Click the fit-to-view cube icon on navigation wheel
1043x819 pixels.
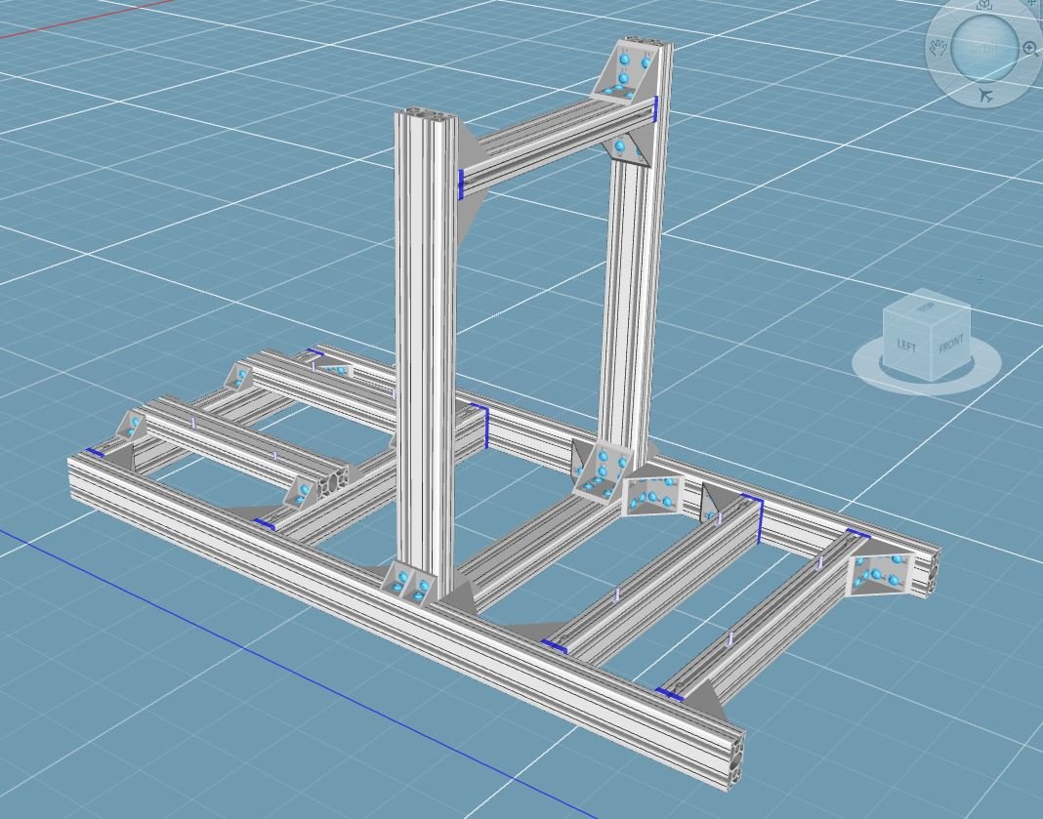coord(985,6)
